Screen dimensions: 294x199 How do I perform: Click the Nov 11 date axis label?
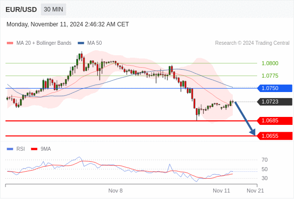tap(221, 191)
